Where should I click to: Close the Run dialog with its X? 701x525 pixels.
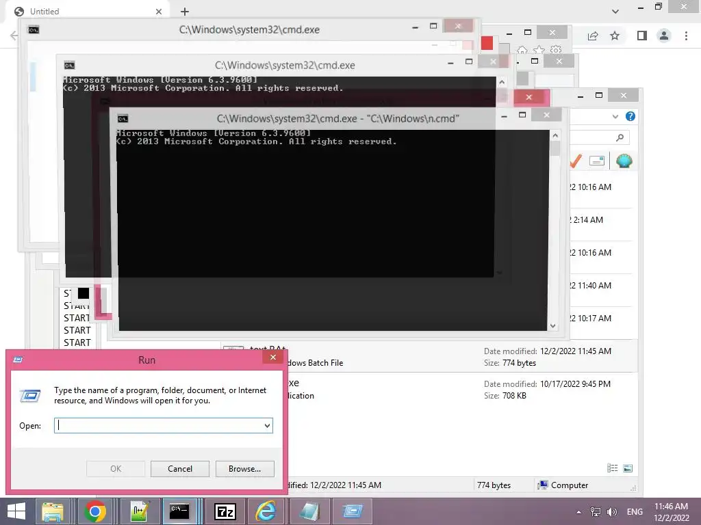pos(272,357)
